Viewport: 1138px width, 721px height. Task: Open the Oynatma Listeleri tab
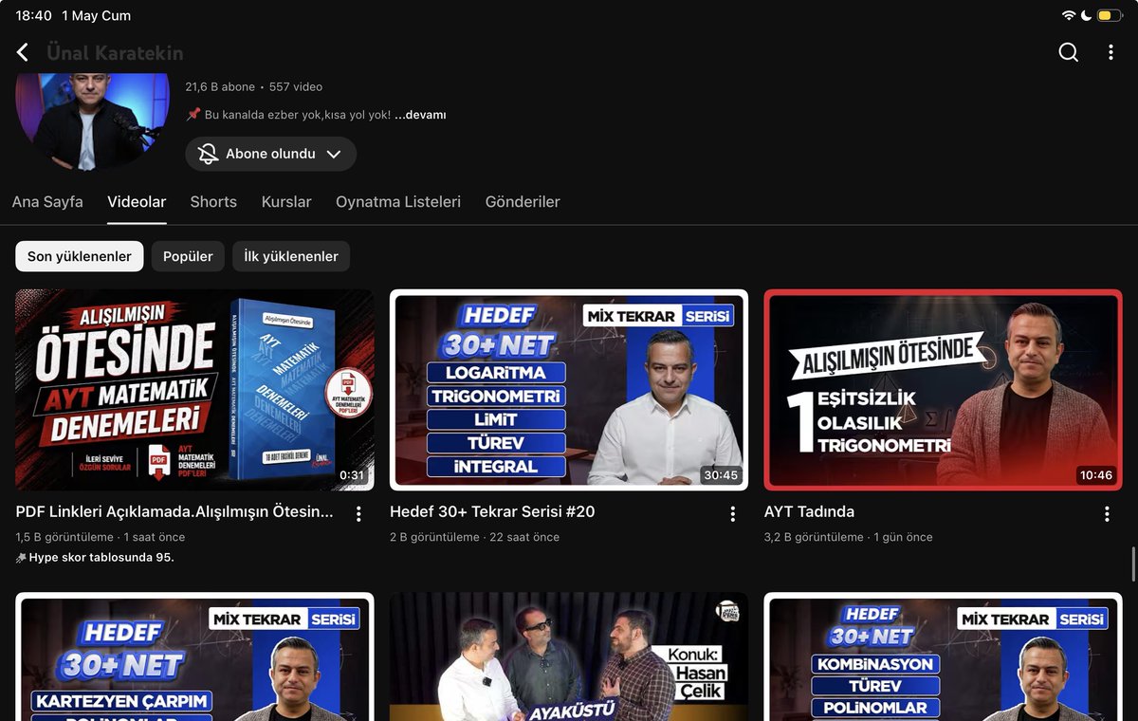(398, 202)
